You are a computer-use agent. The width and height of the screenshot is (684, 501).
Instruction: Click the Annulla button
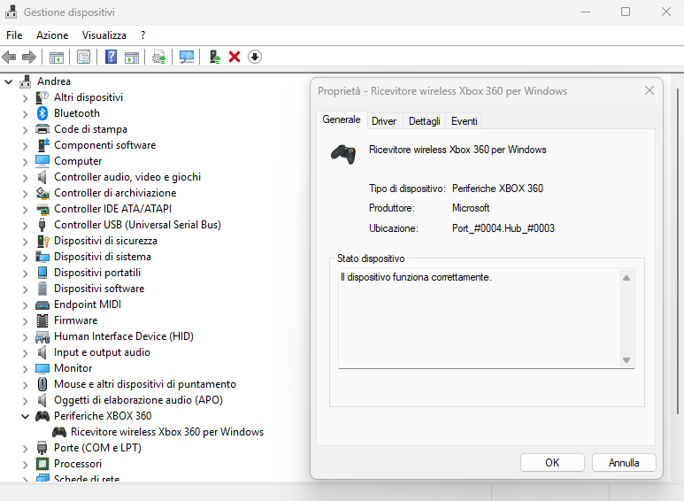(x=624, y=463)
